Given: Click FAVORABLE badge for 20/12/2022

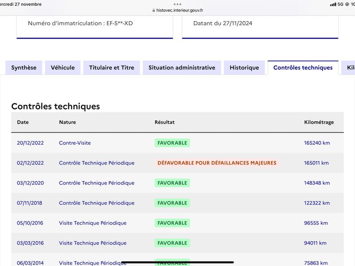Looking at the screenshot, I should (172, 143).
